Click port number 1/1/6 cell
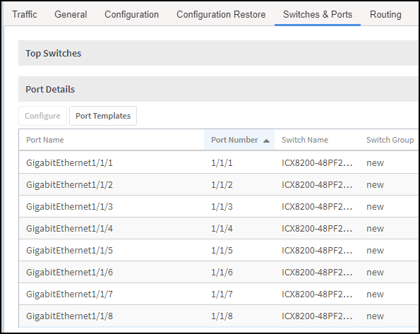Image resolution: width=420 pixels, height=334 pixels. [222, 273]
